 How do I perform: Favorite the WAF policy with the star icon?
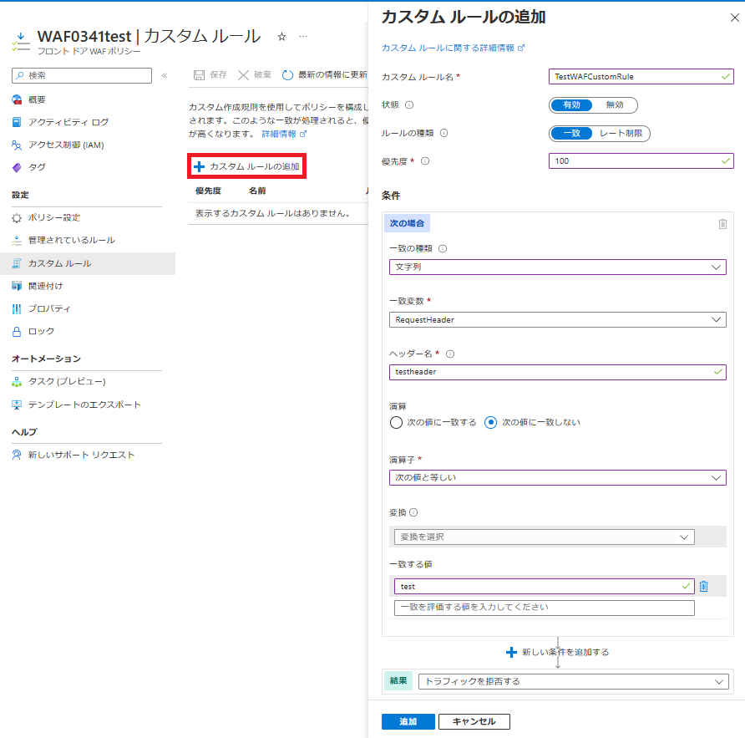[x=281, y=36]
